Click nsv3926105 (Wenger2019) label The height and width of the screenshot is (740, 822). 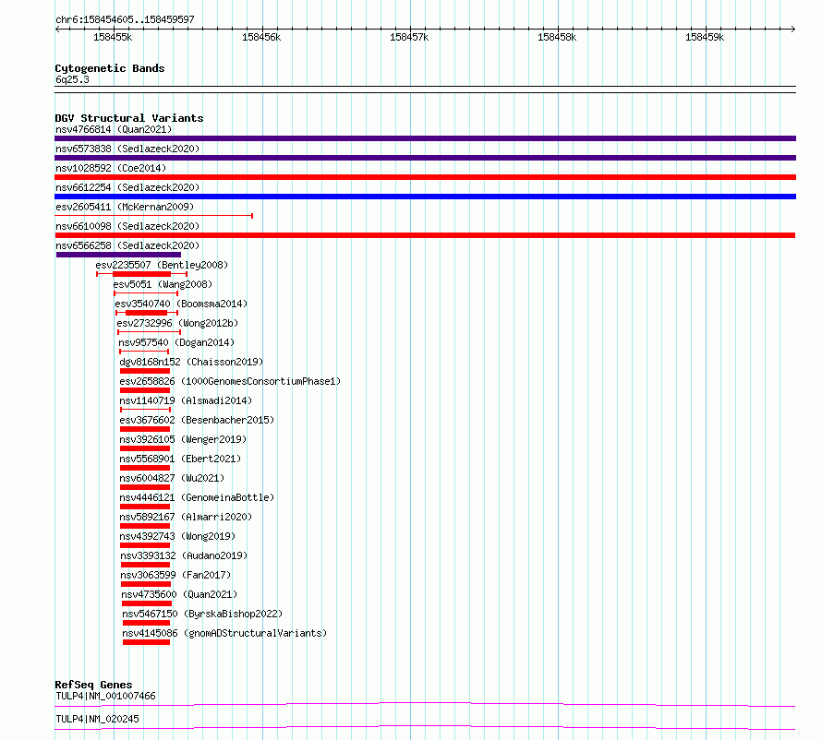tap(183, 439)
